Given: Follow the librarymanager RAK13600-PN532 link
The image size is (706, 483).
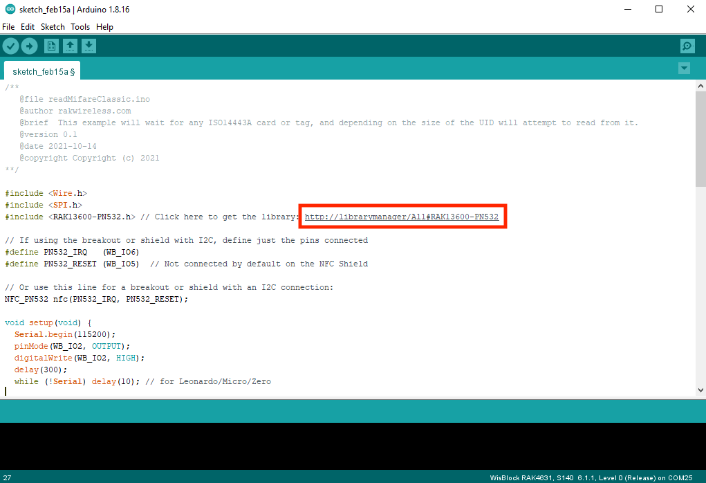Looking at the screenshot, I should [402, 217].
